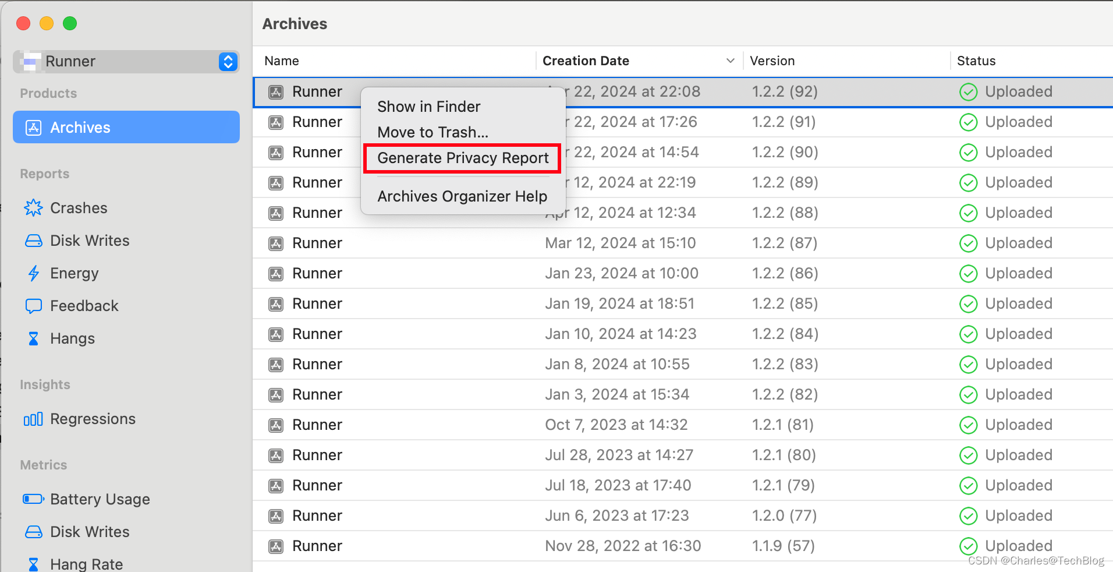Click version cell 1.2.1 (79)
The height and width of the screenshot is (572, 1113).
[x=783, y=485]
